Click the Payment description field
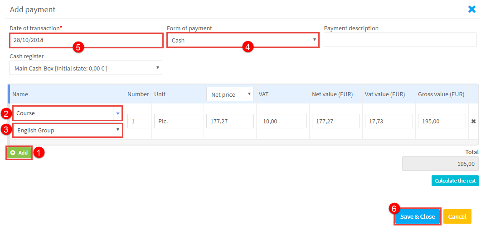 (x=399, y=40)
